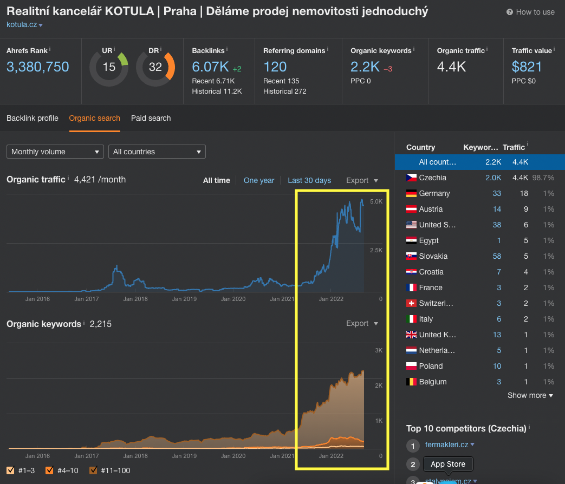Click the Organic keywords metric info icon
Viewport: 565px width, 484px height.
[x=414, y=49]
